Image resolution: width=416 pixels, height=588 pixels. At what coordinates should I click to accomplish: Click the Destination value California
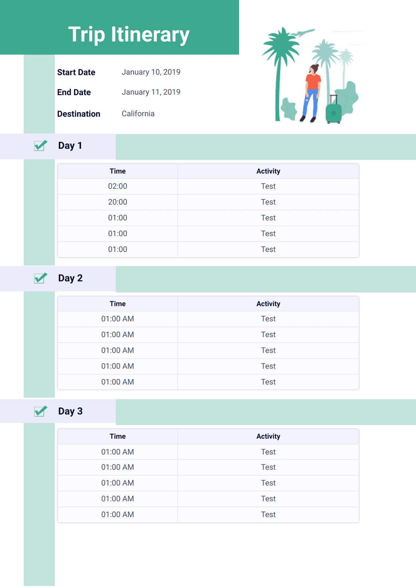pos(138,113)
